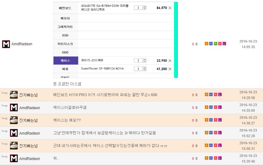Click the red X icon on the 14:05:35 comment

click(x=220, y=44)
